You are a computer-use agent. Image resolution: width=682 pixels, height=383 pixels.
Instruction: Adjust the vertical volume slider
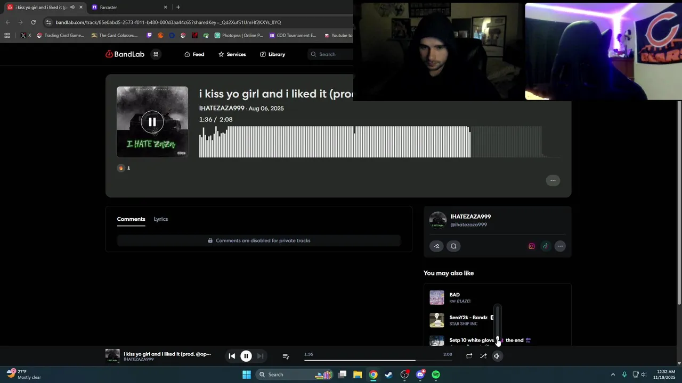pos(498,324)
